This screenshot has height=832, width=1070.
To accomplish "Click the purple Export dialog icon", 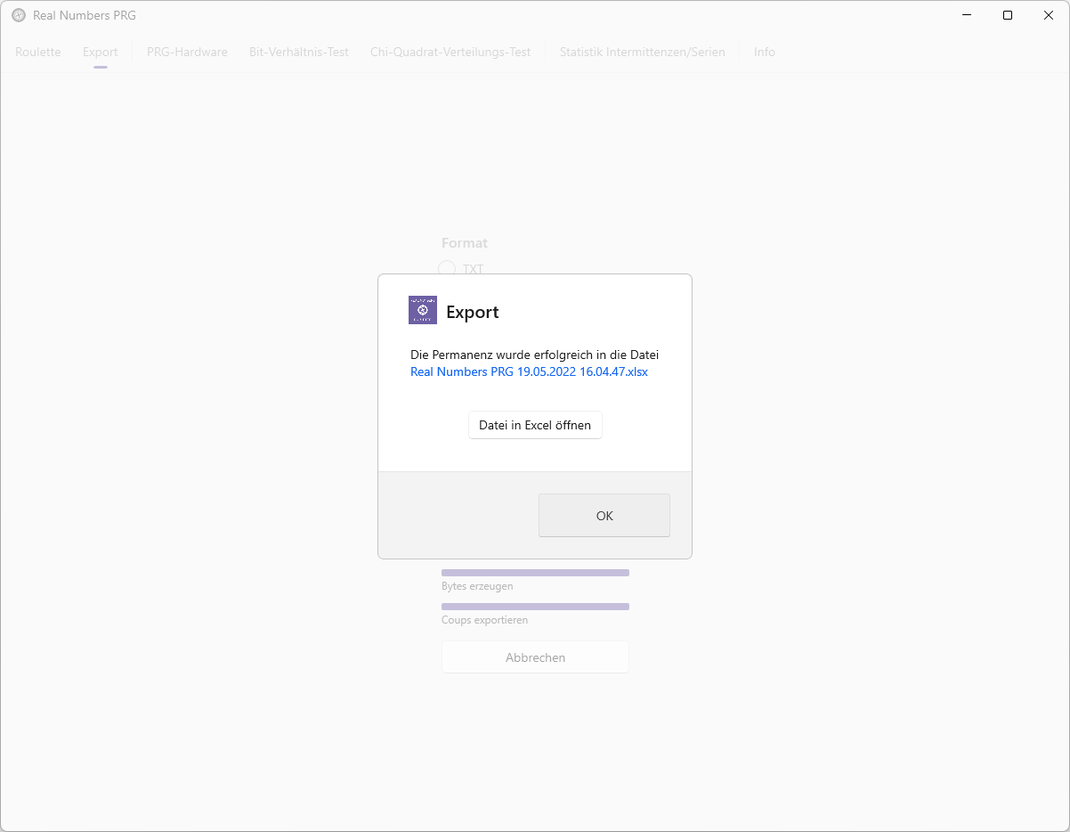I will pyautogui.click(x=423, y=310).
